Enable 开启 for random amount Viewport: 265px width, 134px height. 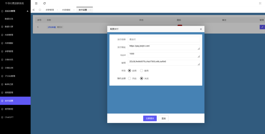pos(130,78)
